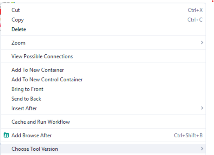Open the Insert After entry
214x155 pixels.
(x=24, y=108)
